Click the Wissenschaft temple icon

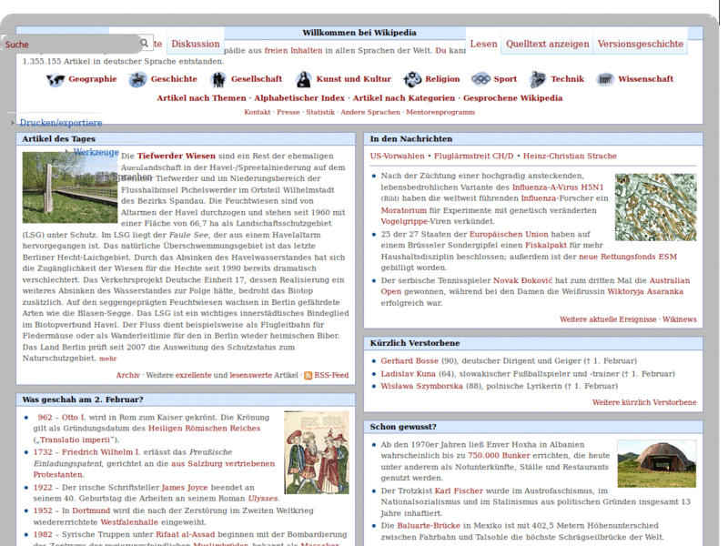pyautogui.click(x=605, y=79)
